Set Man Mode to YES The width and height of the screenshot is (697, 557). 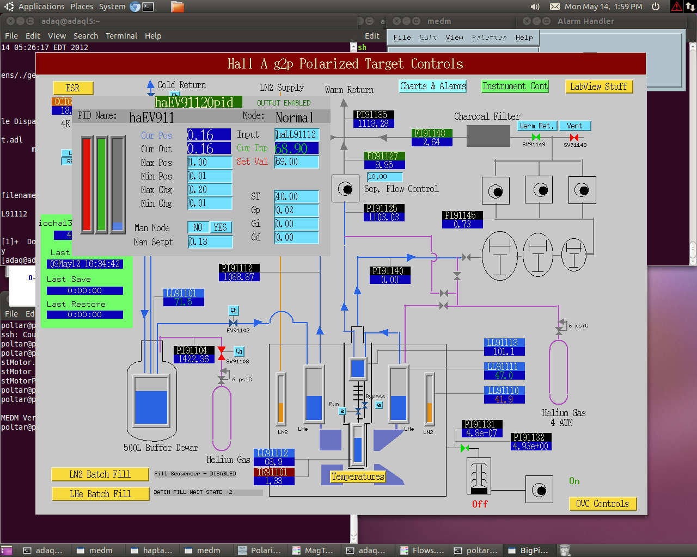221,227
